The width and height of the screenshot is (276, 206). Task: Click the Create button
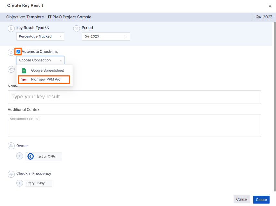[261, 199]
